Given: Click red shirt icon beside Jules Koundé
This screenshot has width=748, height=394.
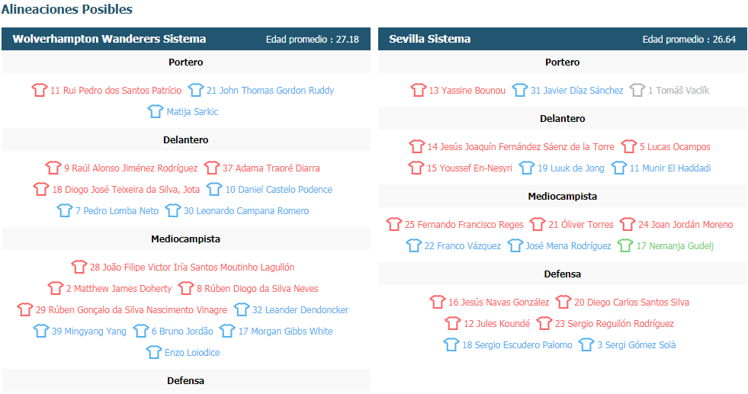Looking at the screenshot, I should (x=453, y=323).
